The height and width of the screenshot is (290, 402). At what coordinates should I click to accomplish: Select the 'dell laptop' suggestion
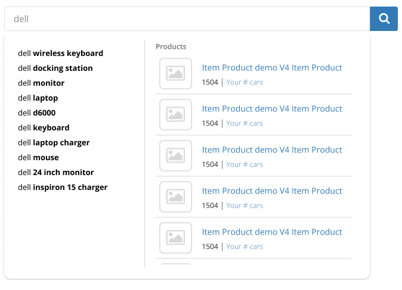click(x=38, y=98)
